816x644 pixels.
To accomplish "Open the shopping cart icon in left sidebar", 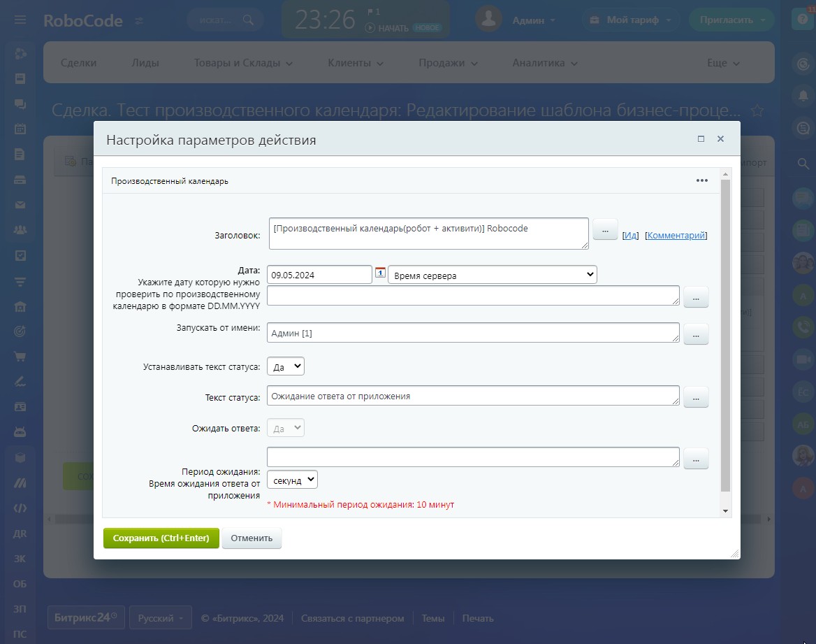I will [20, 356].
